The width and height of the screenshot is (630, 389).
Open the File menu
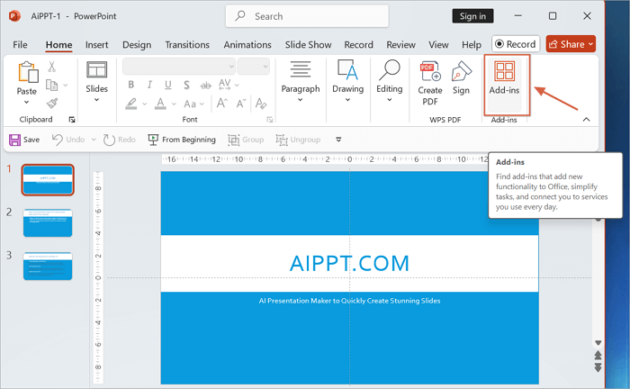20,45
